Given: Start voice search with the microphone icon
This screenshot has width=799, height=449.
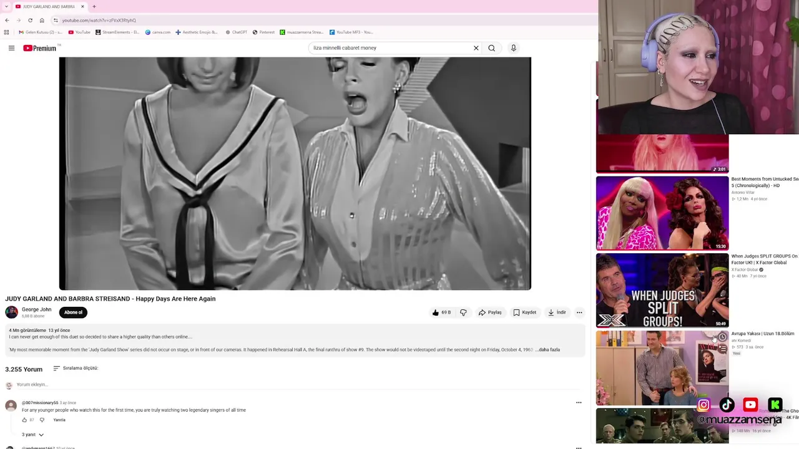Looking at the screenshot, I should 514,48.
